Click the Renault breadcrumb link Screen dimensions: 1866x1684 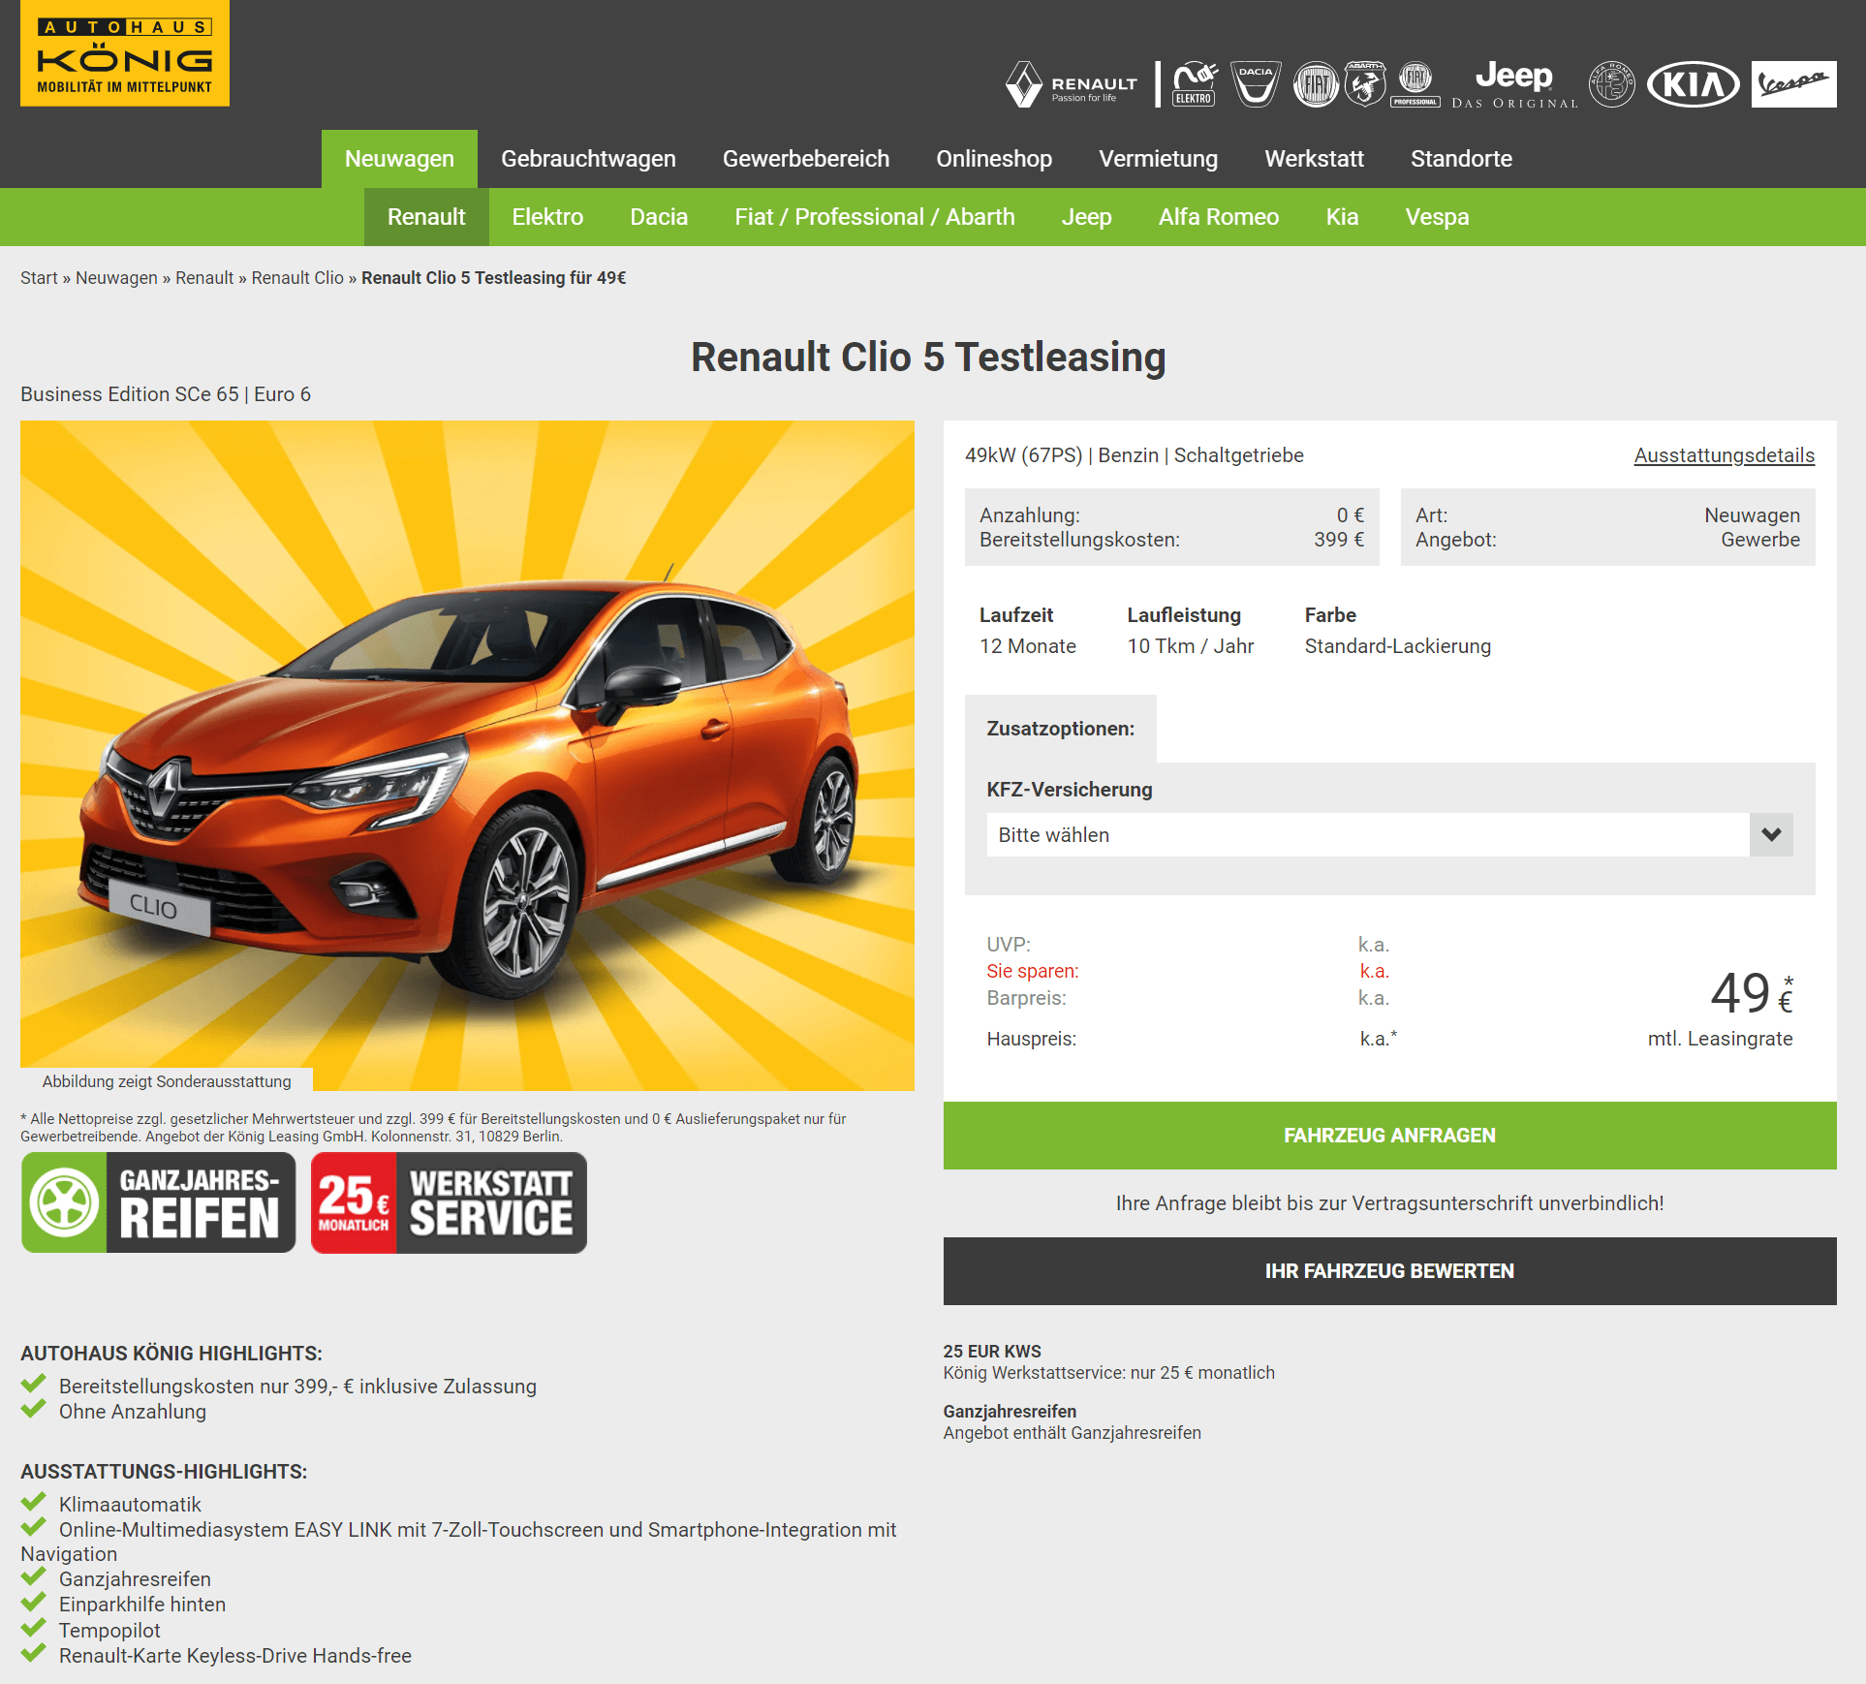204,278
